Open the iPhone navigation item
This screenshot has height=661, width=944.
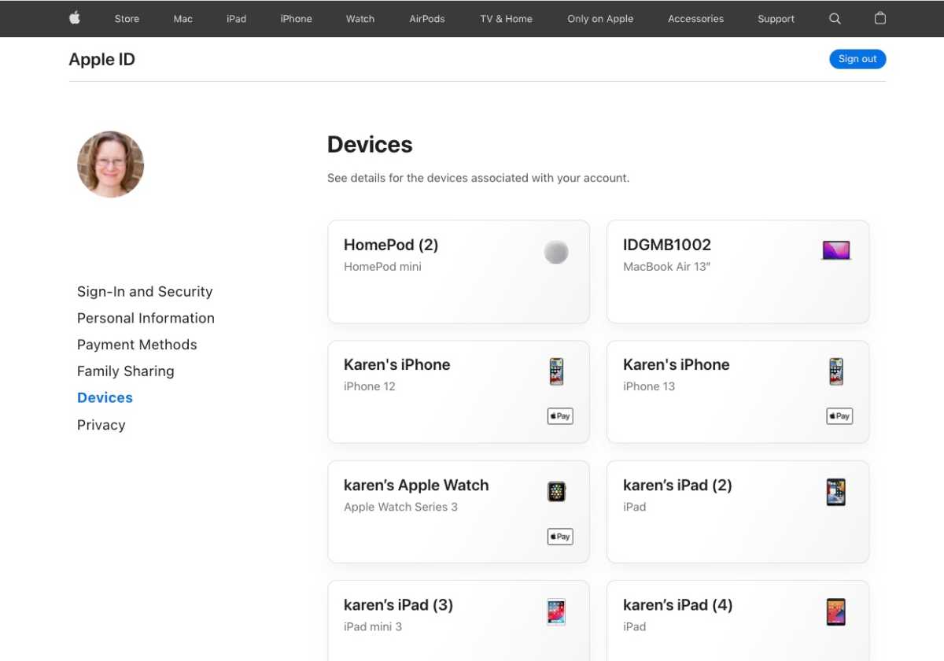tap(297, 19)
